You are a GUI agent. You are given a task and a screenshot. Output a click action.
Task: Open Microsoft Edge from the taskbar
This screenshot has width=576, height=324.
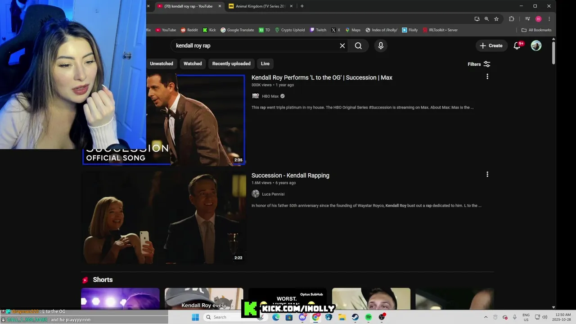pos(276,317)
